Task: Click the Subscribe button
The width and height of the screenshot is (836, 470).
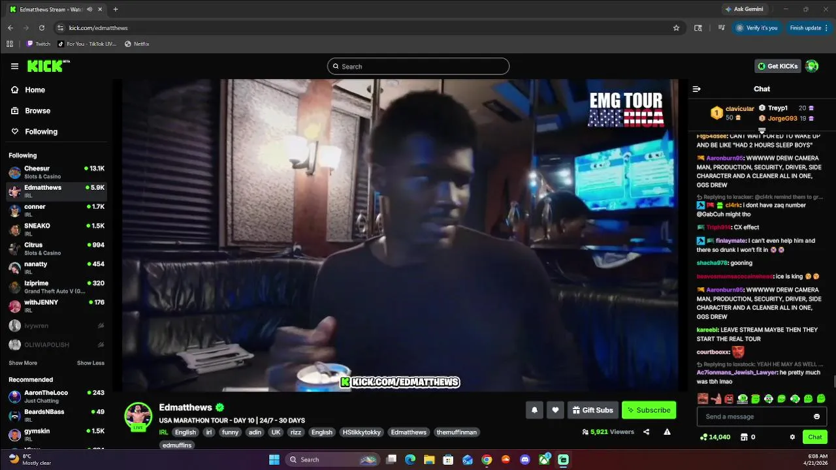Action: click(649, 410)
